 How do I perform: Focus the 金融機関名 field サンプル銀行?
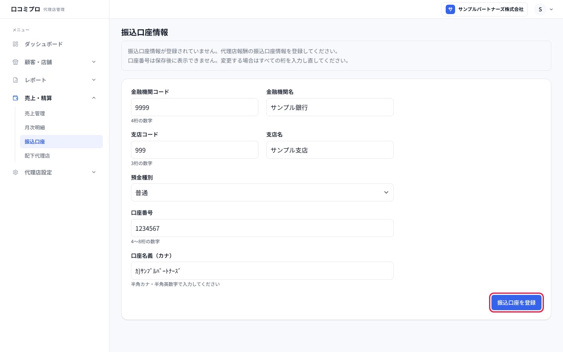tap(330, 107)
